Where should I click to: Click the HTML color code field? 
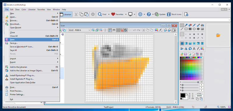point(199,96)
